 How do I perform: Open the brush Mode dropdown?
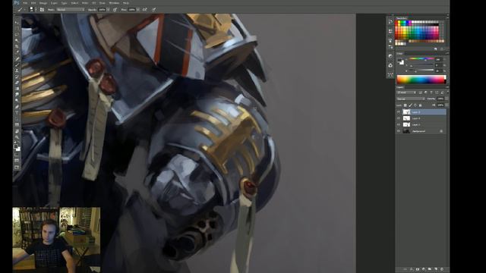tap(71, 10)
